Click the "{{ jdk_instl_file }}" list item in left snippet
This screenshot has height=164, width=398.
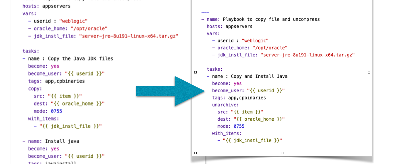click(68, 126)
